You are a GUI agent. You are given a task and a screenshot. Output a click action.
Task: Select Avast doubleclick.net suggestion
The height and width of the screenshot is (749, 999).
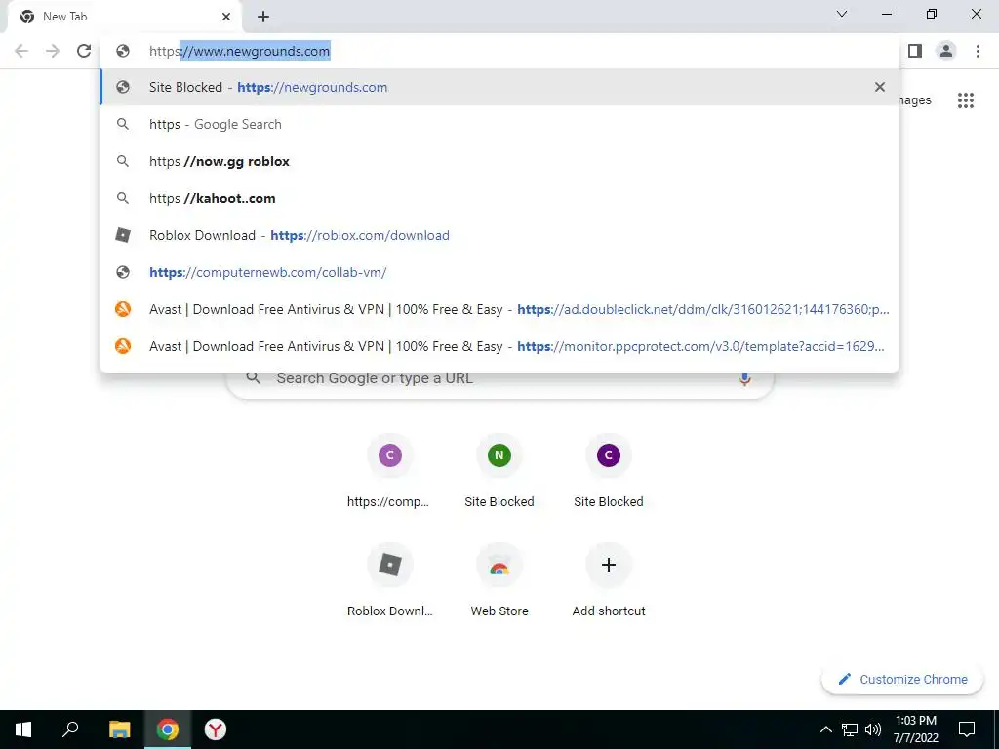coord(499,309)
